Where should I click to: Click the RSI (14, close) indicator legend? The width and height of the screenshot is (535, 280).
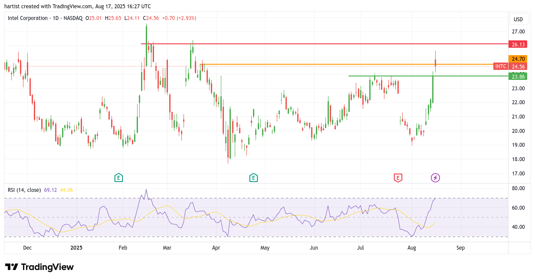click(24, 190)
